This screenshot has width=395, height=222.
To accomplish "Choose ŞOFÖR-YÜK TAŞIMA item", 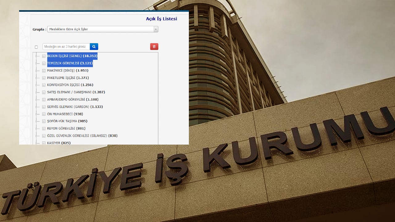I will pyautogui.click(x=67, y=121).
